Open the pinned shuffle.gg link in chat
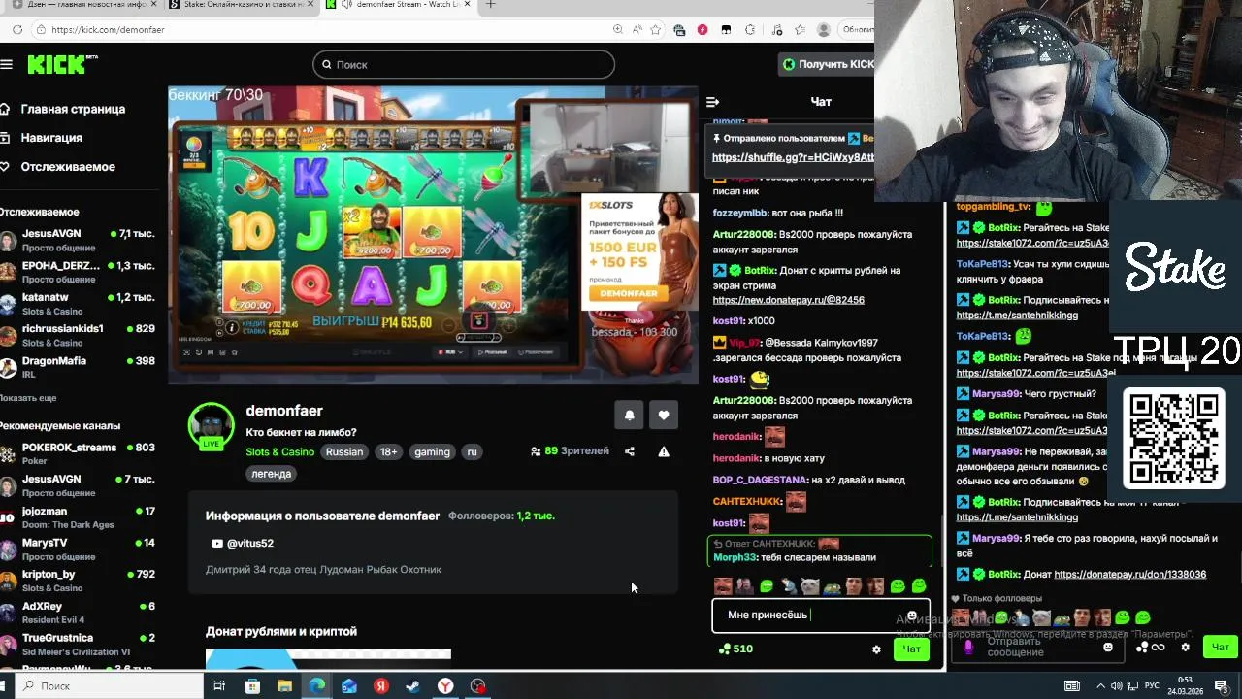The image size is (1242, 699). click(793, 157)
